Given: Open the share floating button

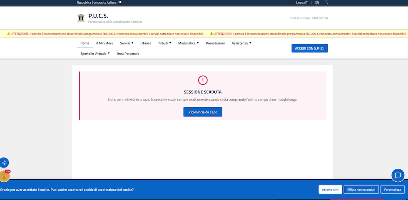Looking at the screenshot, I should 4,163.
